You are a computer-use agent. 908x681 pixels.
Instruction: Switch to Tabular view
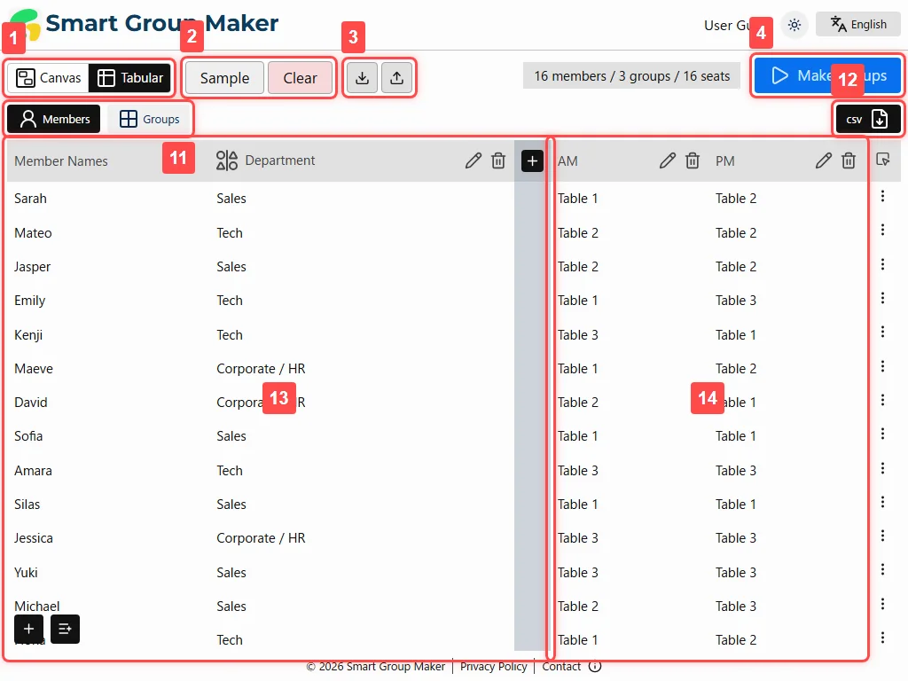(x=129, y=78)
